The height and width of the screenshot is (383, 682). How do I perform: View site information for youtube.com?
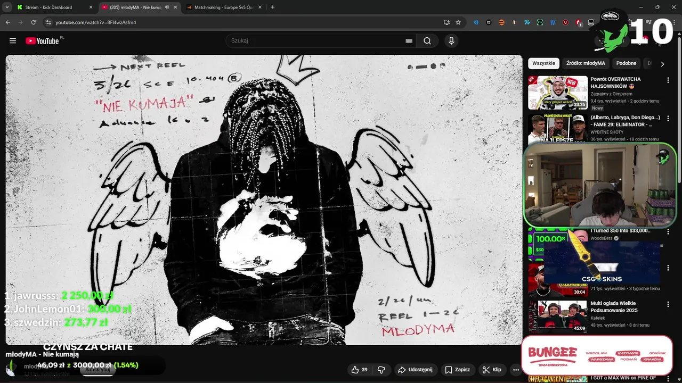48,22
